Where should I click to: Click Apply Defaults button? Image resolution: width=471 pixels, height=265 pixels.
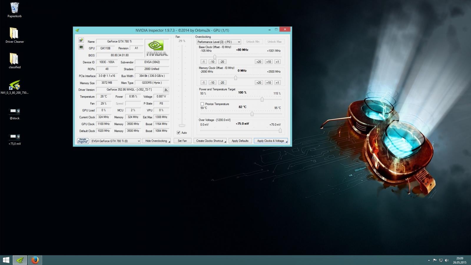(240, 141)
